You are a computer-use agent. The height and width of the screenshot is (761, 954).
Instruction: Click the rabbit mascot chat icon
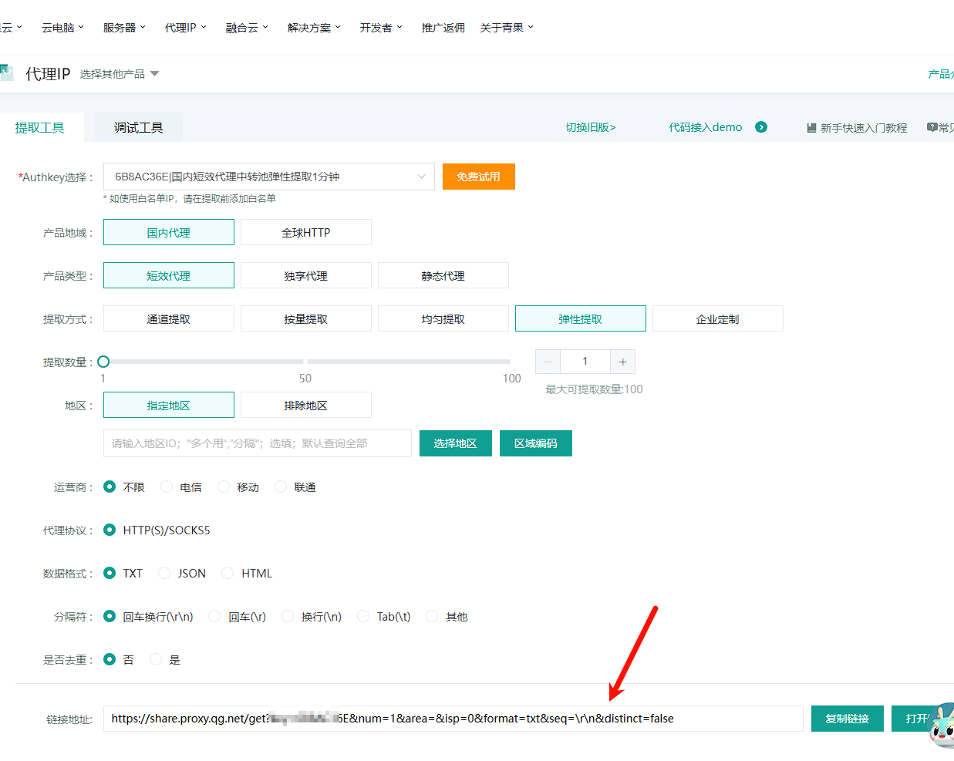click(941, 726)
